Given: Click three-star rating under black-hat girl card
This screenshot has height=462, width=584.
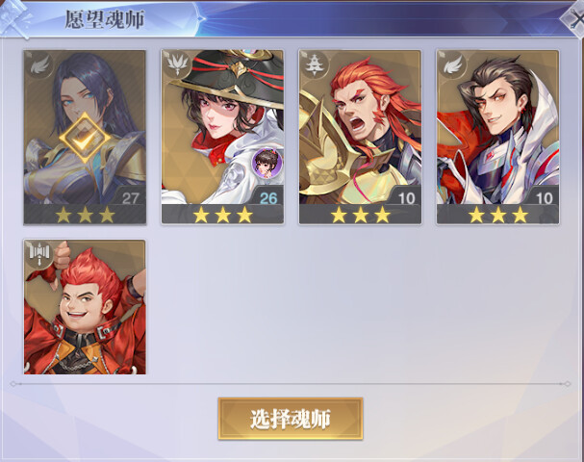Looking at the screenshot, I should click(222, 215).
